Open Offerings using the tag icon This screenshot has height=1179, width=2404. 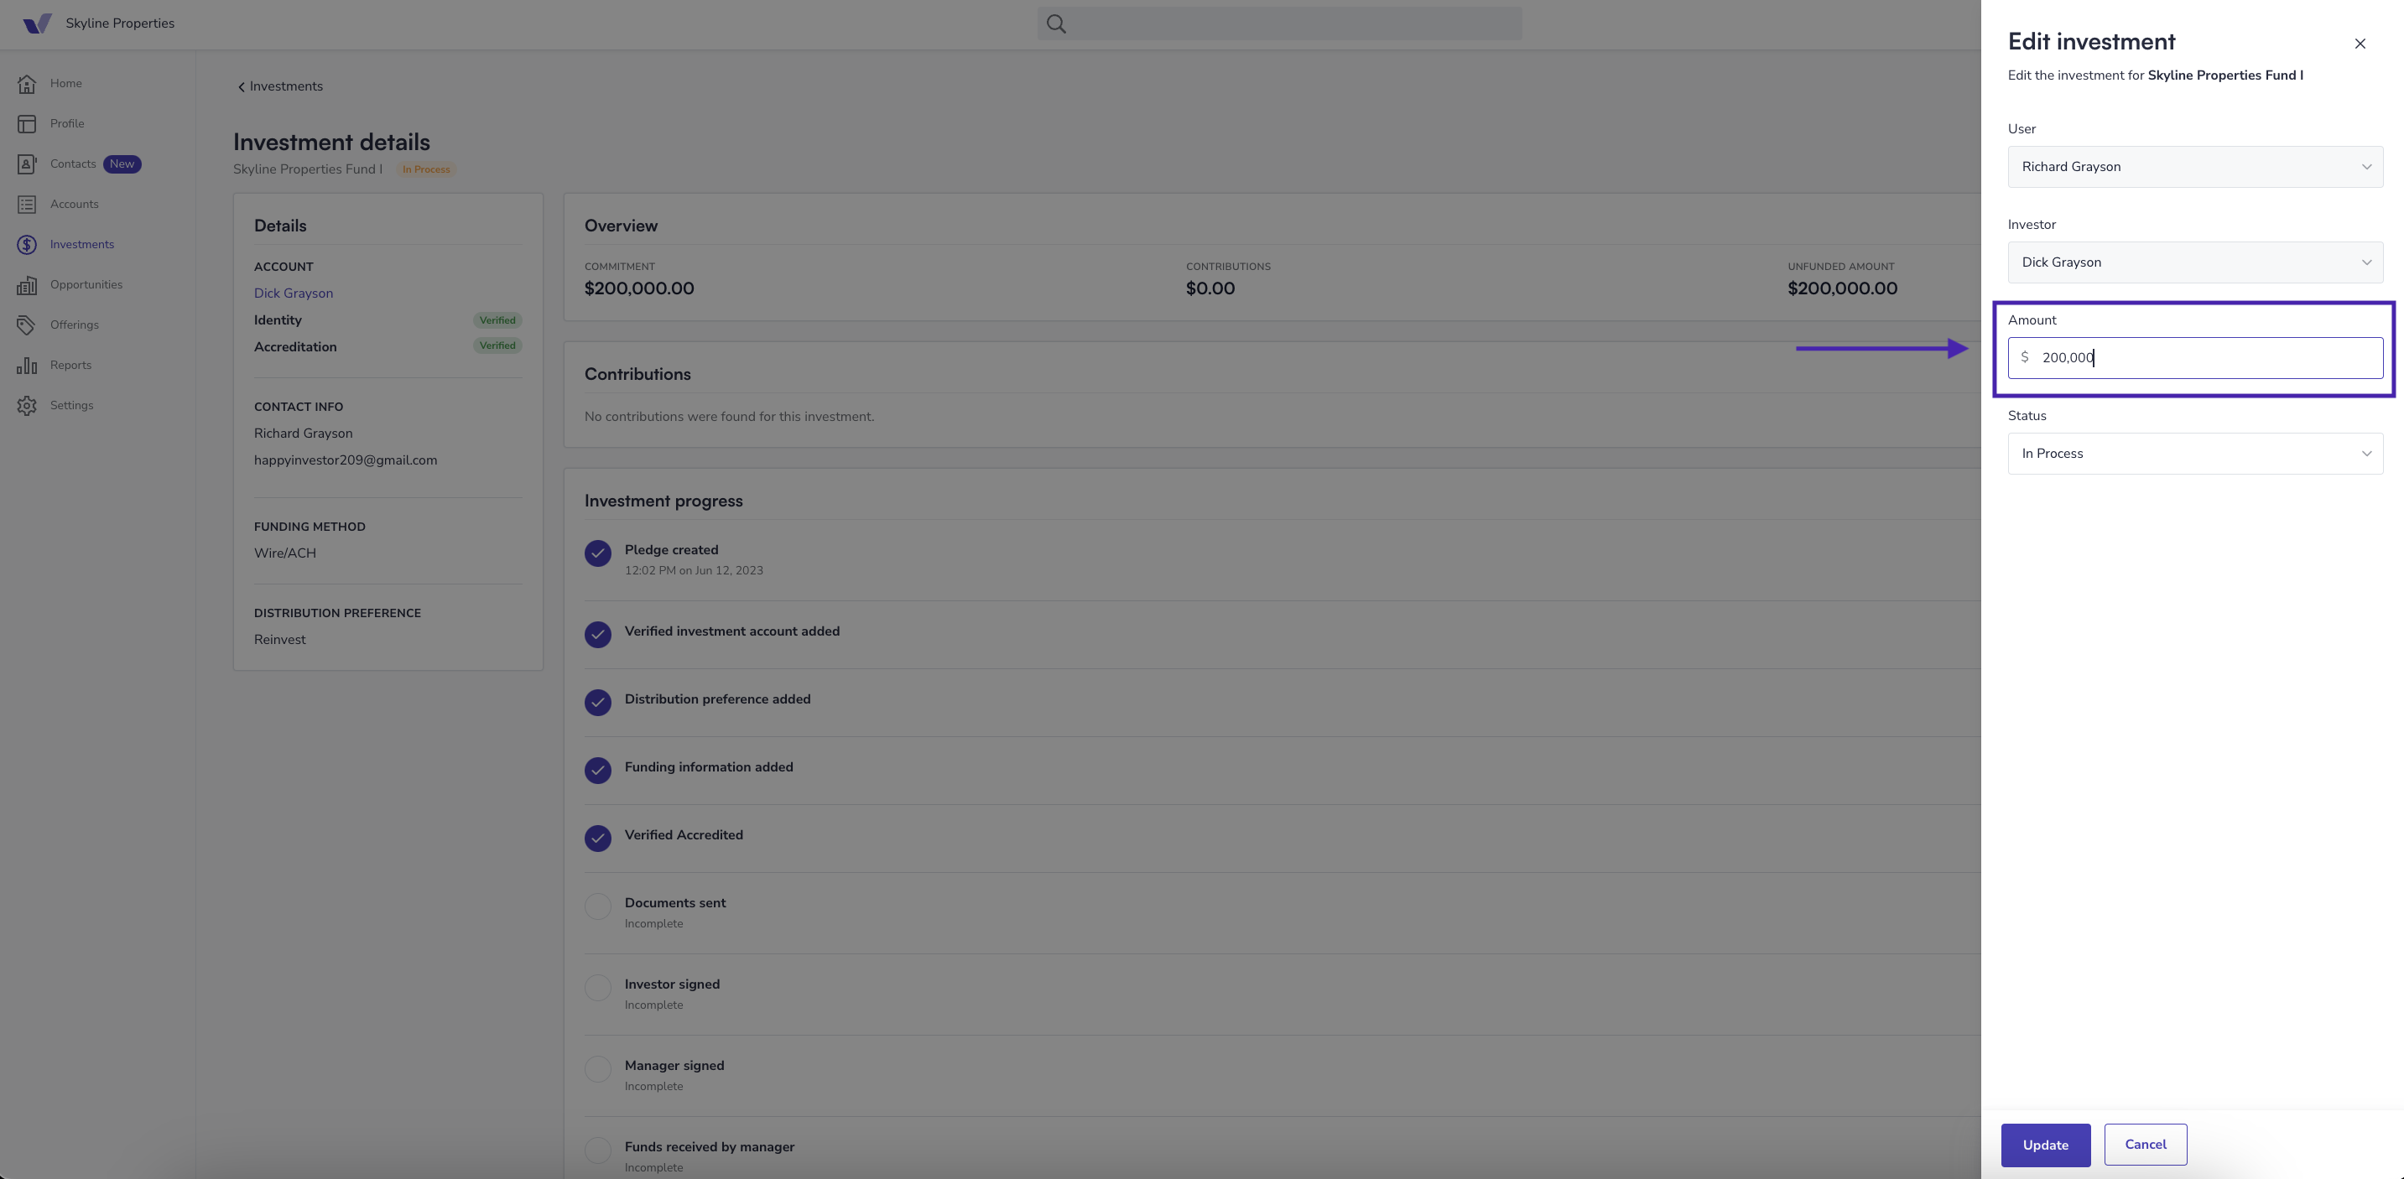26,325
